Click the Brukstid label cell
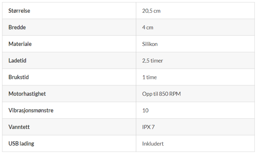This screenshot has height=154, width=257. click(18, 77)
